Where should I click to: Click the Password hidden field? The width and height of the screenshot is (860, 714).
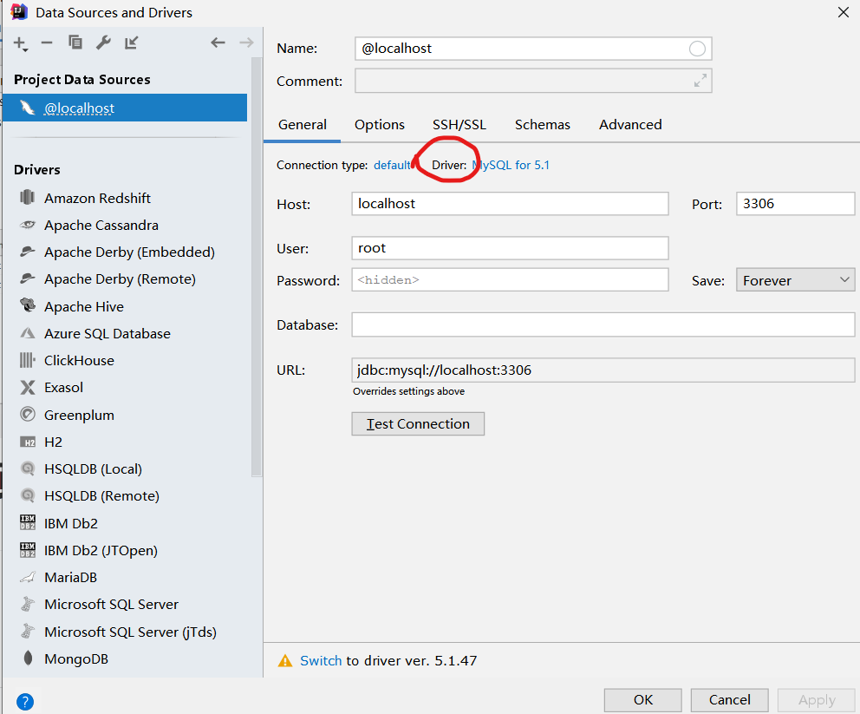[510, 280]
